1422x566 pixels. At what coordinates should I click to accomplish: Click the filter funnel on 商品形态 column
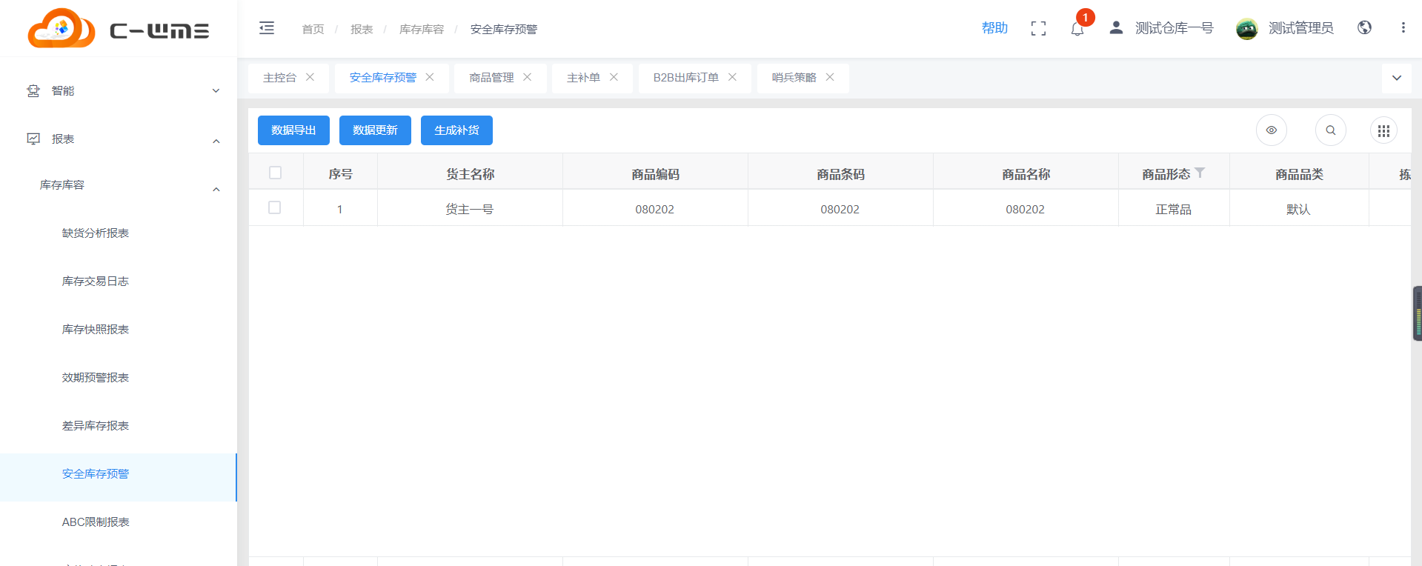tap(1200, 173)
